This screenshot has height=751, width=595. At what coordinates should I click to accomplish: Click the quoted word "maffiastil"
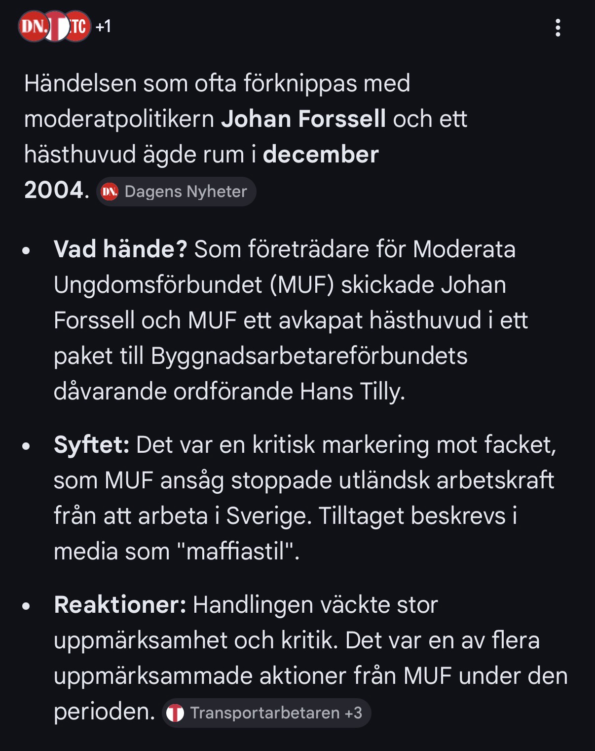pyautogui.click(x=236, y=552)
